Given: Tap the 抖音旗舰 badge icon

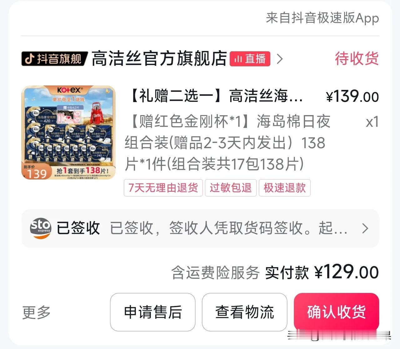Looking at the screenshot, I should point(54,58).
